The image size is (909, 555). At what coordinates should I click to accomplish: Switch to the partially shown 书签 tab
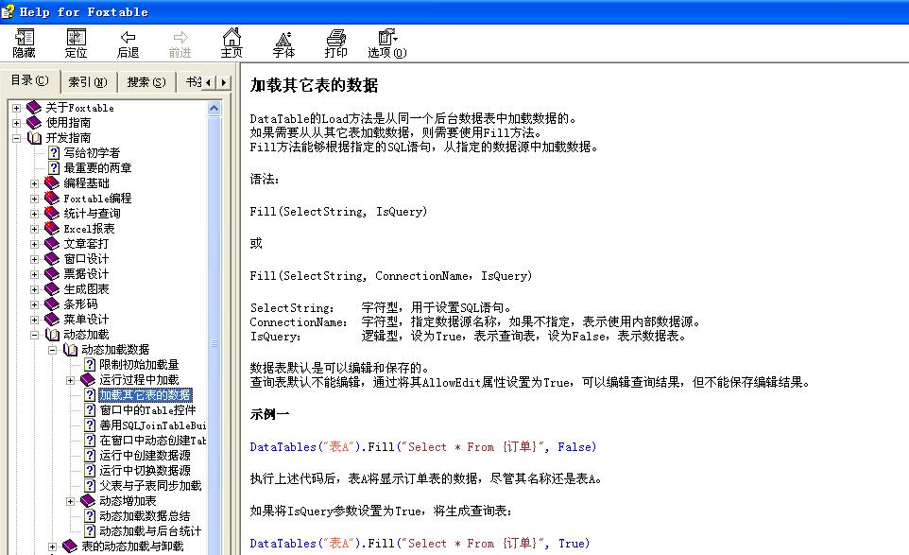[x=193, y=82]
